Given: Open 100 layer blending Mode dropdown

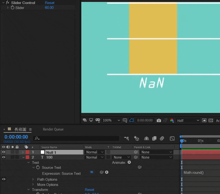Looking at the screenshot, I should pyautogui.click(x=95, y=157).
